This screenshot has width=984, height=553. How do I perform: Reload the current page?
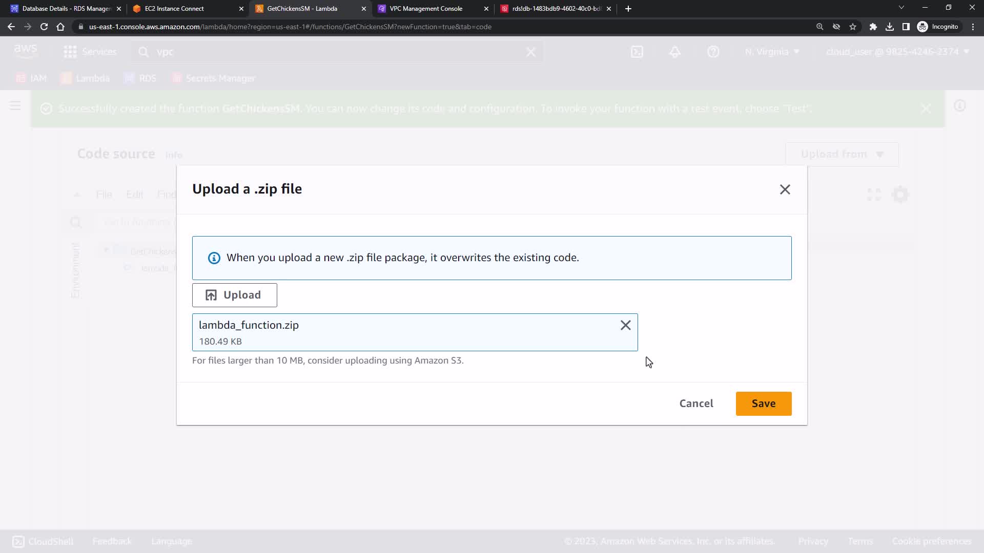pyautogui.click(x=44, y=27)
